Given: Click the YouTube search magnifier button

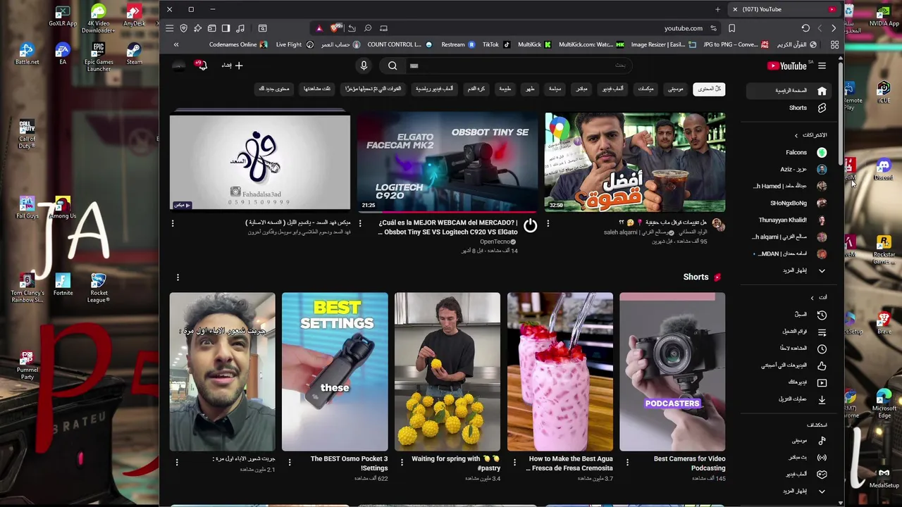Looking at the screenshot, I should click(x=393, y=65).
